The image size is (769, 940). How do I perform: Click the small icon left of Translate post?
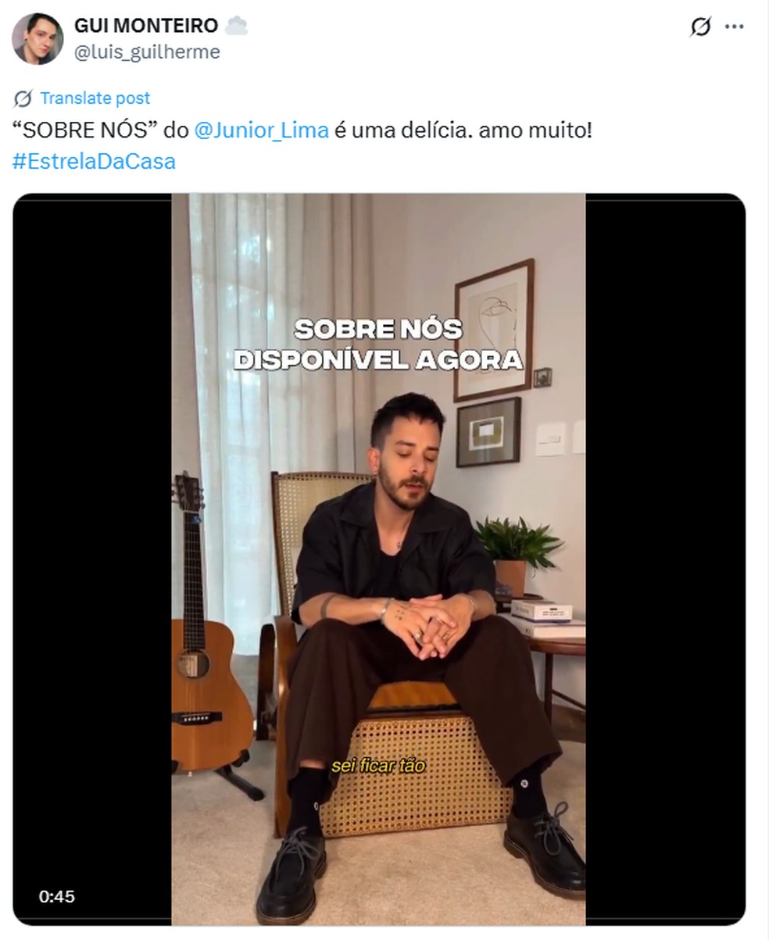pyautogui.click(x=23, y=98)
